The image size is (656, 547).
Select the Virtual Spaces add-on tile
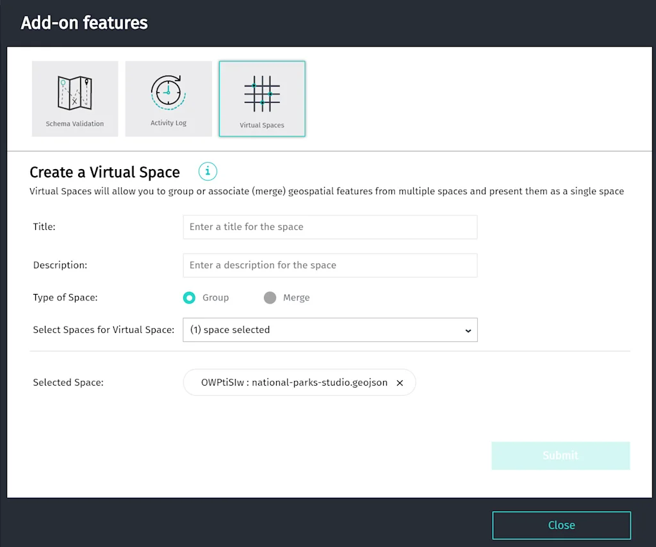(262, 99)
